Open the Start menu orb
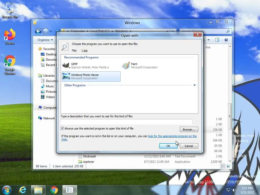The image size is (260, 195). click(7, 190)
